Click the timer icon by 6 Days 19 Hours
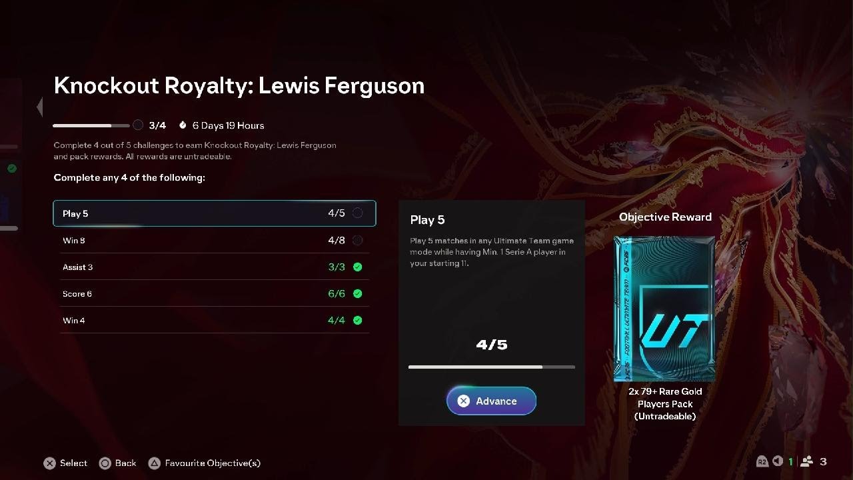The width and height of the screenshot is (853, 480). [x=183, y=125]
